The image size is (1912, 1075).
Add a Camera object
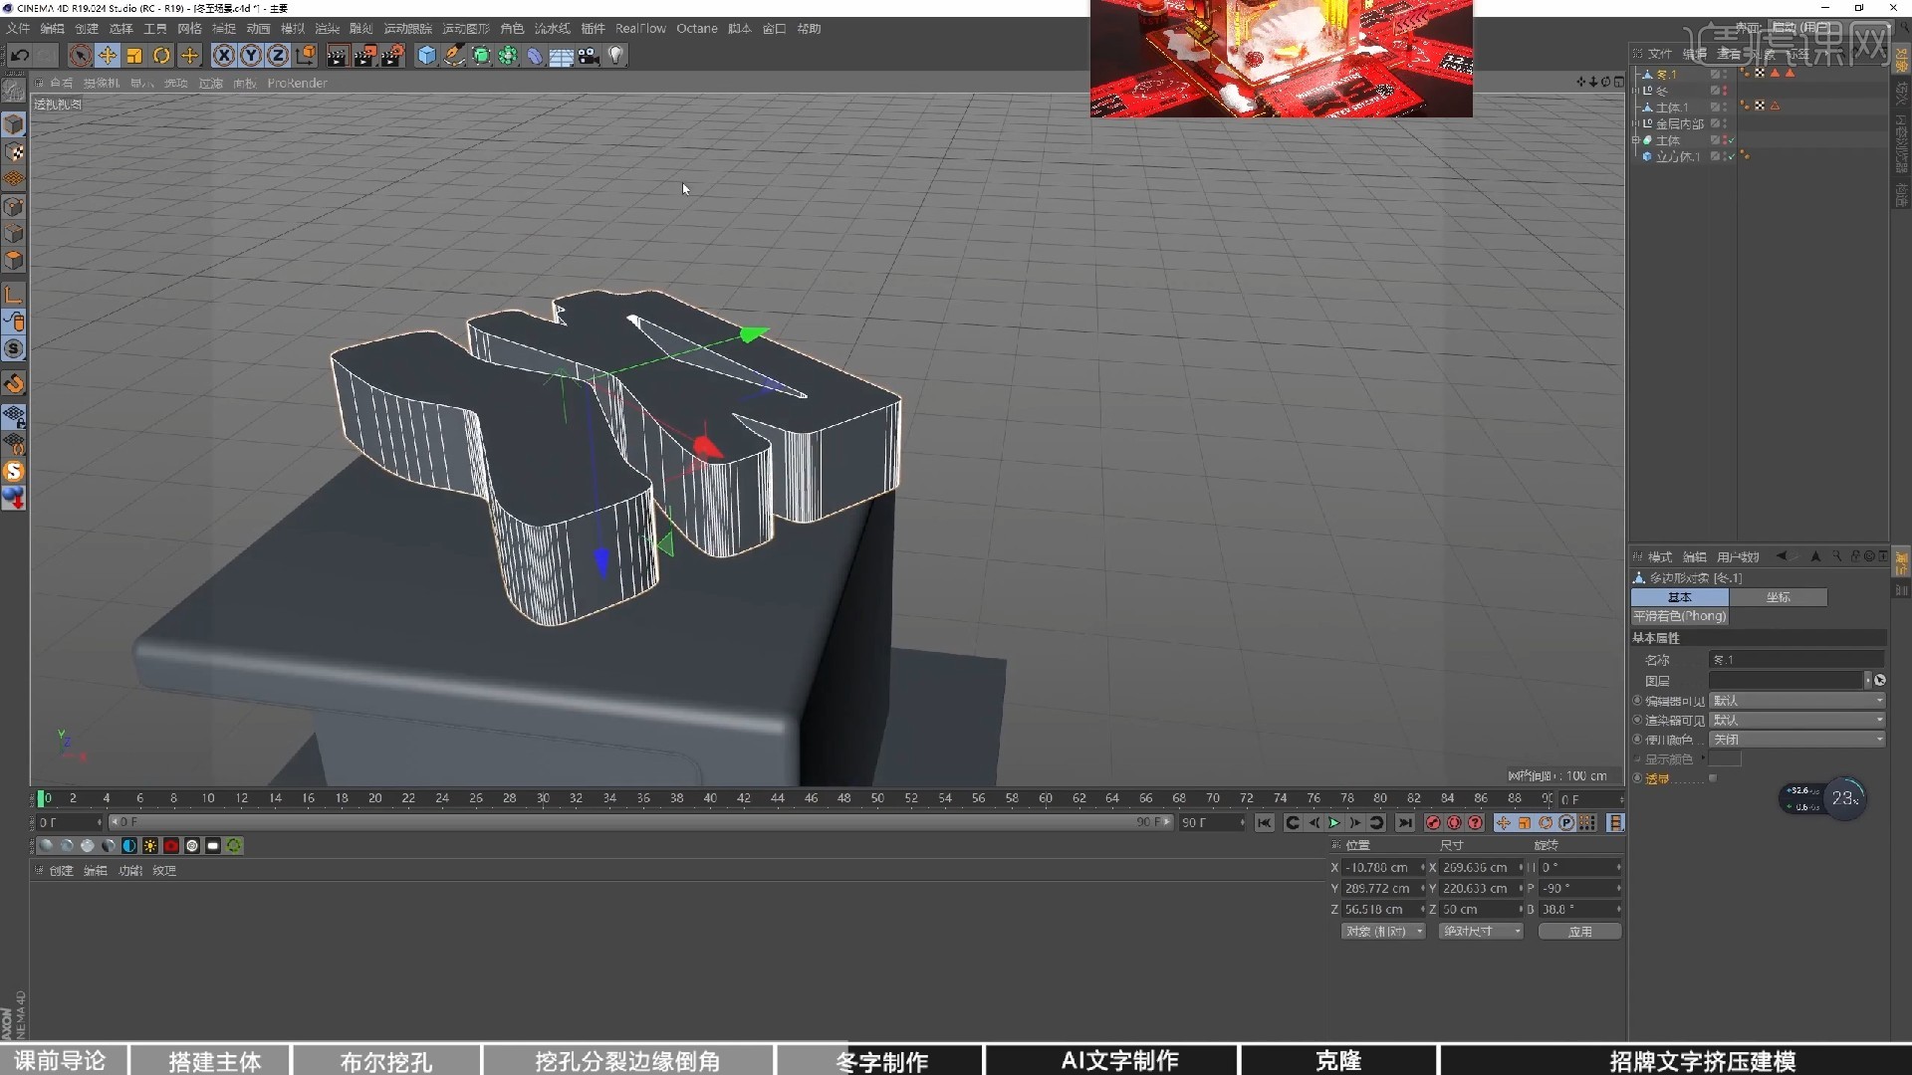589,56
